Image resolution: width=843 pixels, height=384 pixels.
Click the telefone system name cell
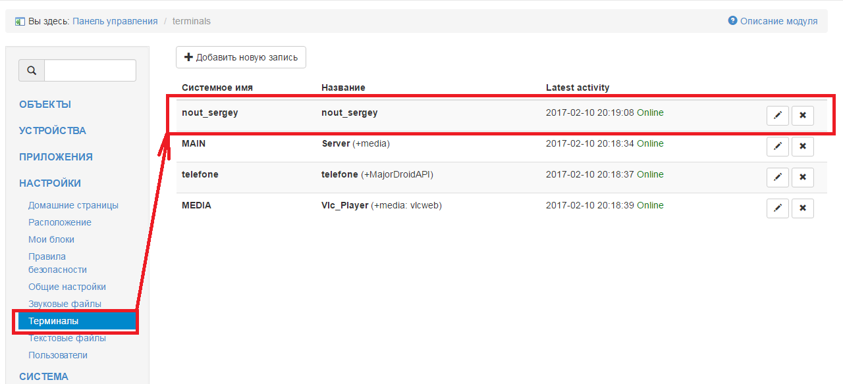[200, 174]
